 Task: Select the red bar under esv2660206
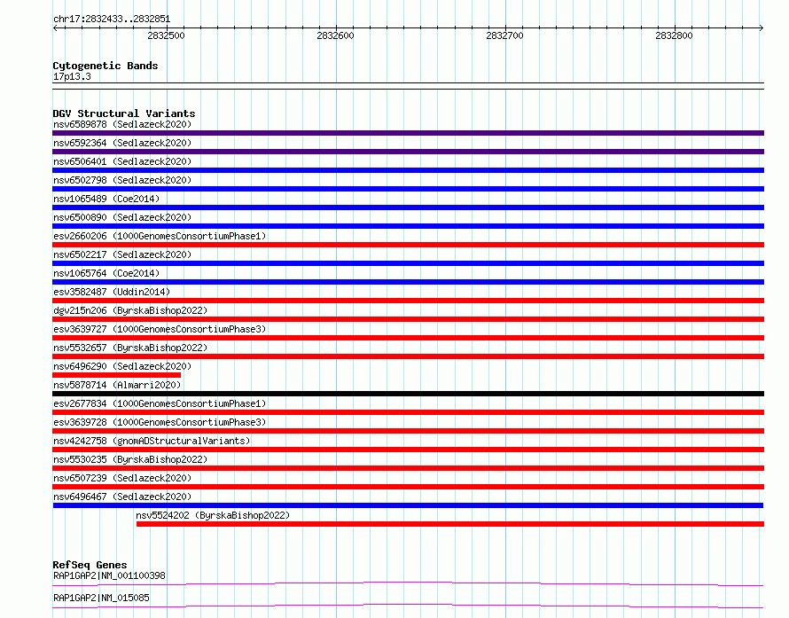408,245
